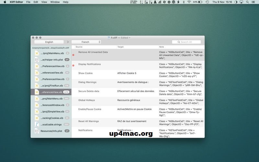The height and width of the screenshot is (162, 259).
Task: Click the AirPlay display icon
Action: (x=241, y=2)
